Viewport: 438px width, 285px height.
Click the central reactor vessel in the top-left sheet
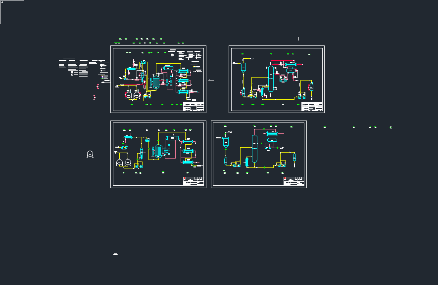pyautogui.click(x=156, y=81)
